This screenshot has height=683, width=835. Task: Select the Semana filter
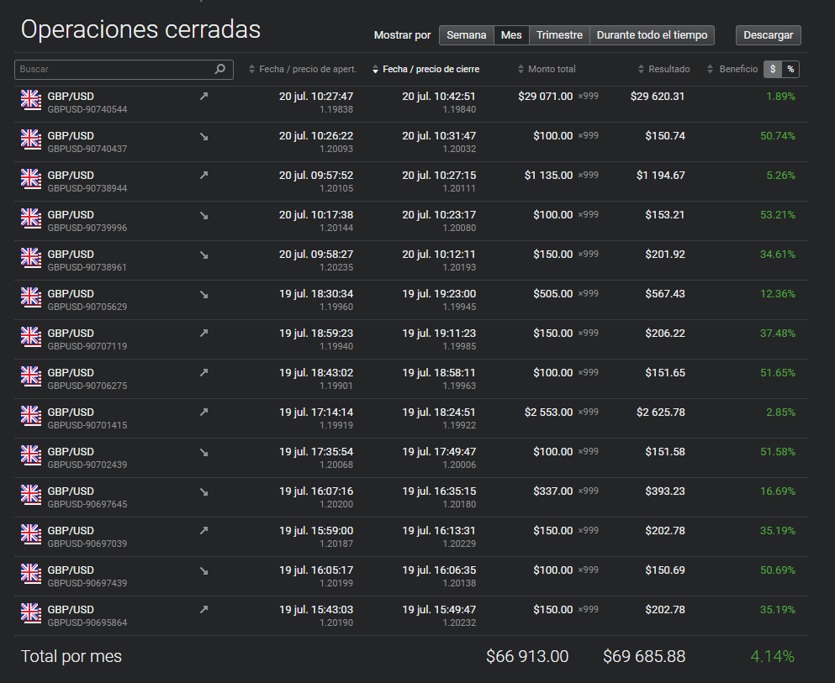click(466, 35)
